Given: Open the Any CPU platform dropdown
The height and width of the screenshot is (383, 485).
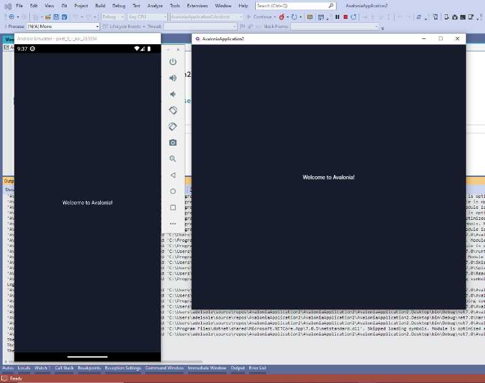Looking at the screenshot, I should 147,17.
